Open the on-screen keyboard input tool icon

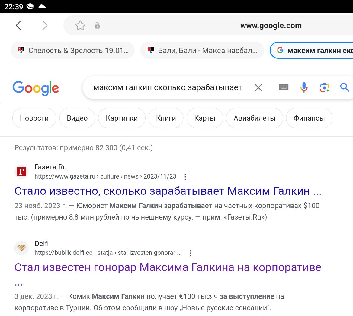(284, 87)
